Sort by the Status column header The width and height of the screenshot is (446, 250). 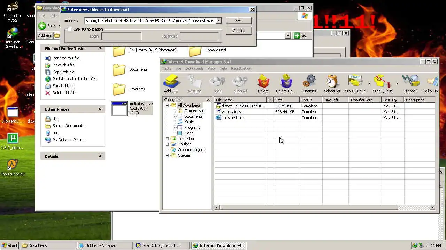tap(311, 100)
